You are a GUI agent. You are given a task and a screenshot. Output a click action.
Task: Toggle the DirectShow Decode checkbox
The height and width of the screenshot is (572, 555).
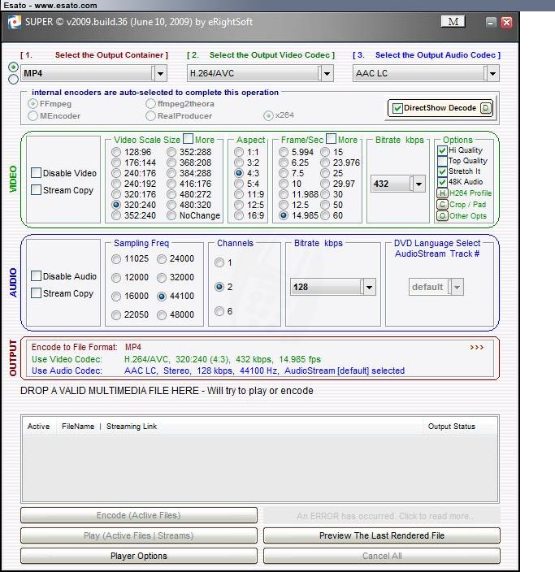tap(397, 108)
